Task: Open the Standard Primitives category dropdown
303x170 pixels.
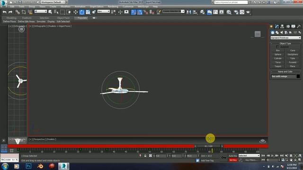Action: (285, 38)
